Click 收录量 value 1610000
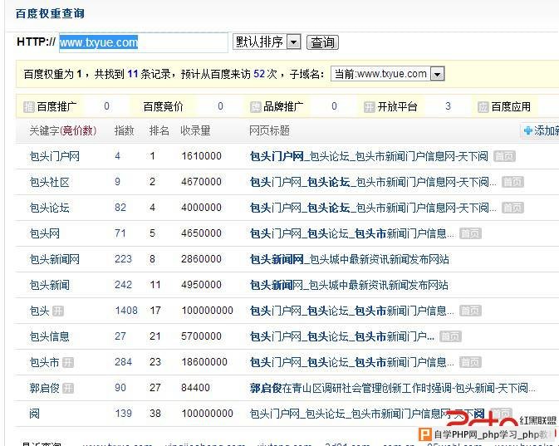This screenshot has width=559, height=446. pos(202,156)
